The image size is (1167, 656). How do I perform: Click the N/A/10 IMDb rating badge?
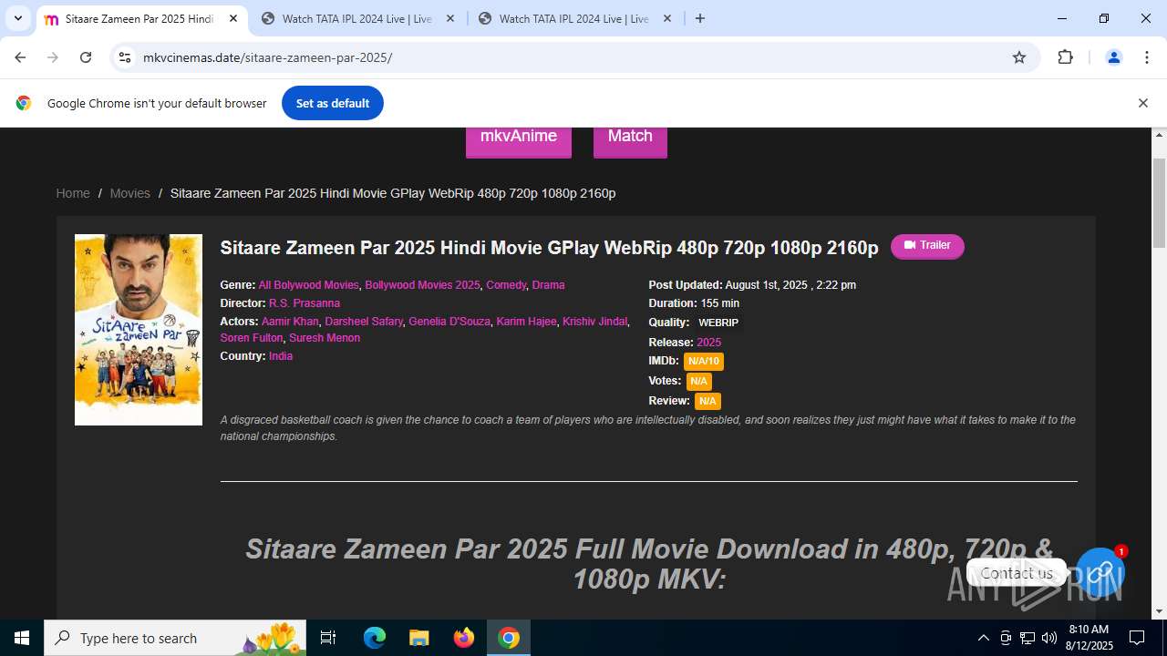704,362
